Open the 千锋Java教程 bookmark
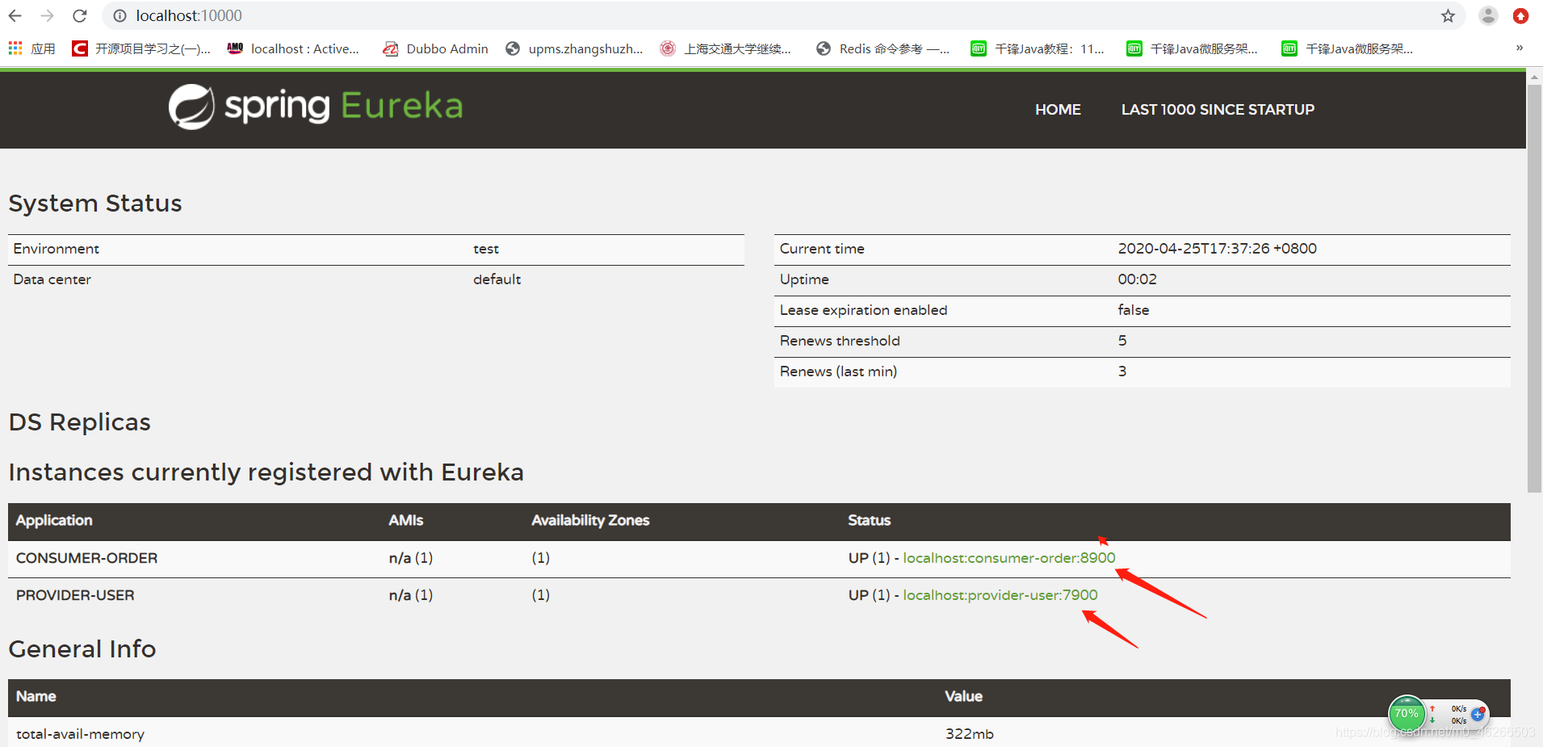 pyautogui.click(x=1038, y=48)
